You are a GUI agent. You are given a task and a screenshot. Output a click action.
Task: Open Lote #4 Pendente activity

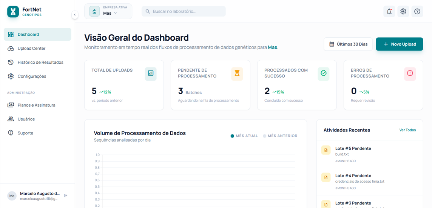tap(369, 182)
